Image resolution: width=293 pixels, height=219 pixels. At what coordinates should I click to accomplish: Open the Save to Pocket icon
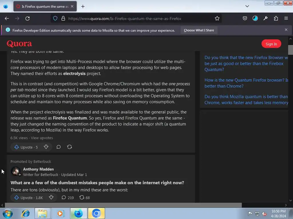(245, 19)
